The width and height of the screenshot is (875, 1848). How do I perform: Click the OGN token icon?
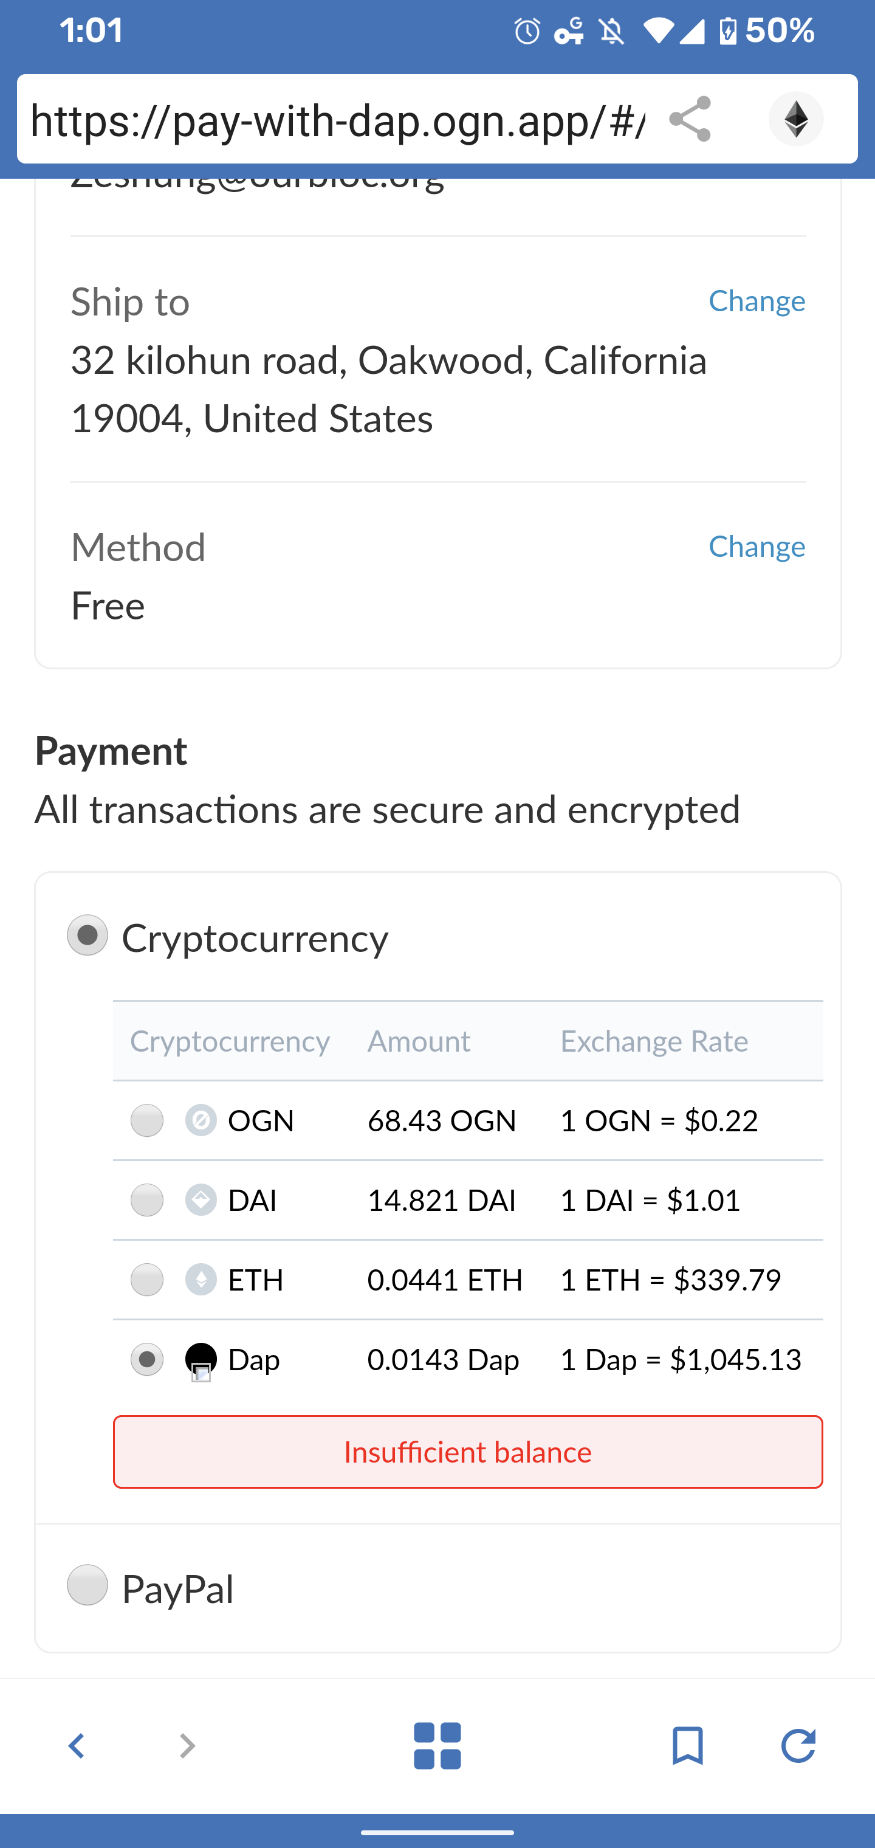pos(201,1120)
